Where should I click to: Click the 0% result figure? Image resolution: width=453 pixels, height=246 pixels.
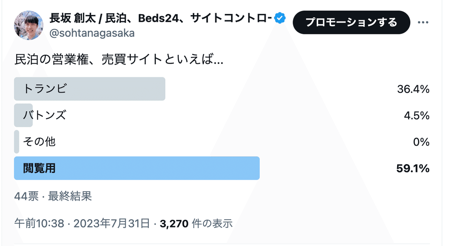421,142
